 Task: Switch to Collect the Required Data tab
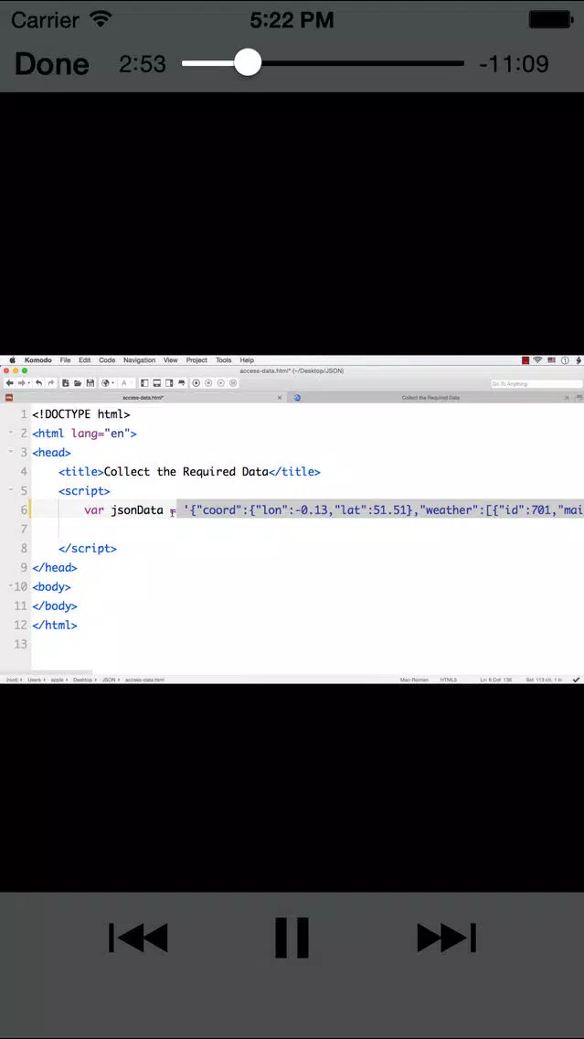point(430,398)
